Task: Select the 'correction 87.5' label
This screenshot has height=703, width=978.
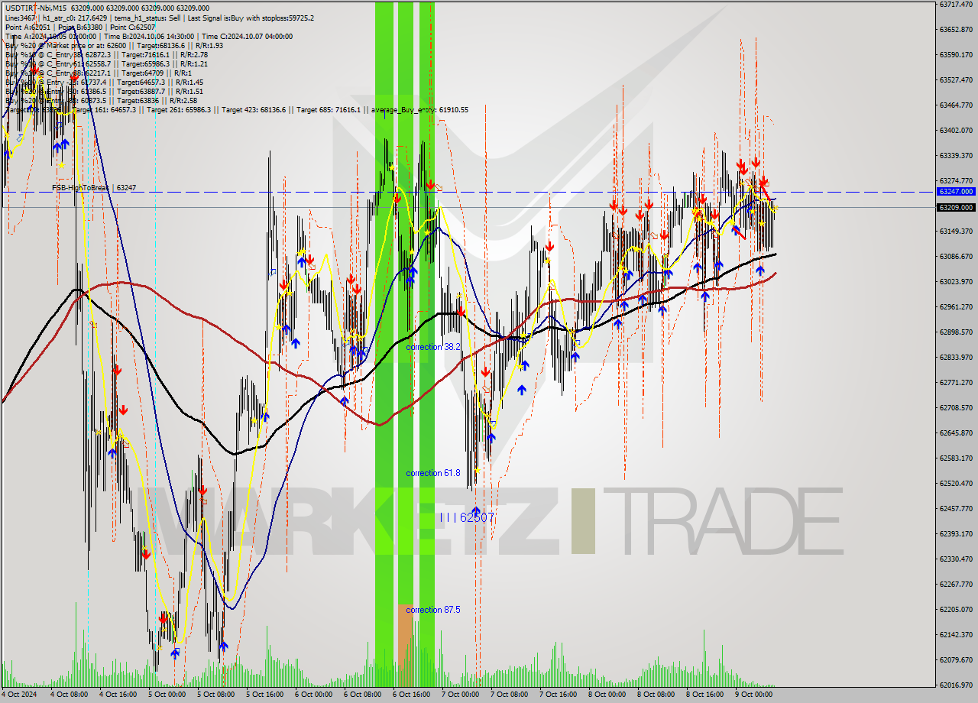Action: 433,610
